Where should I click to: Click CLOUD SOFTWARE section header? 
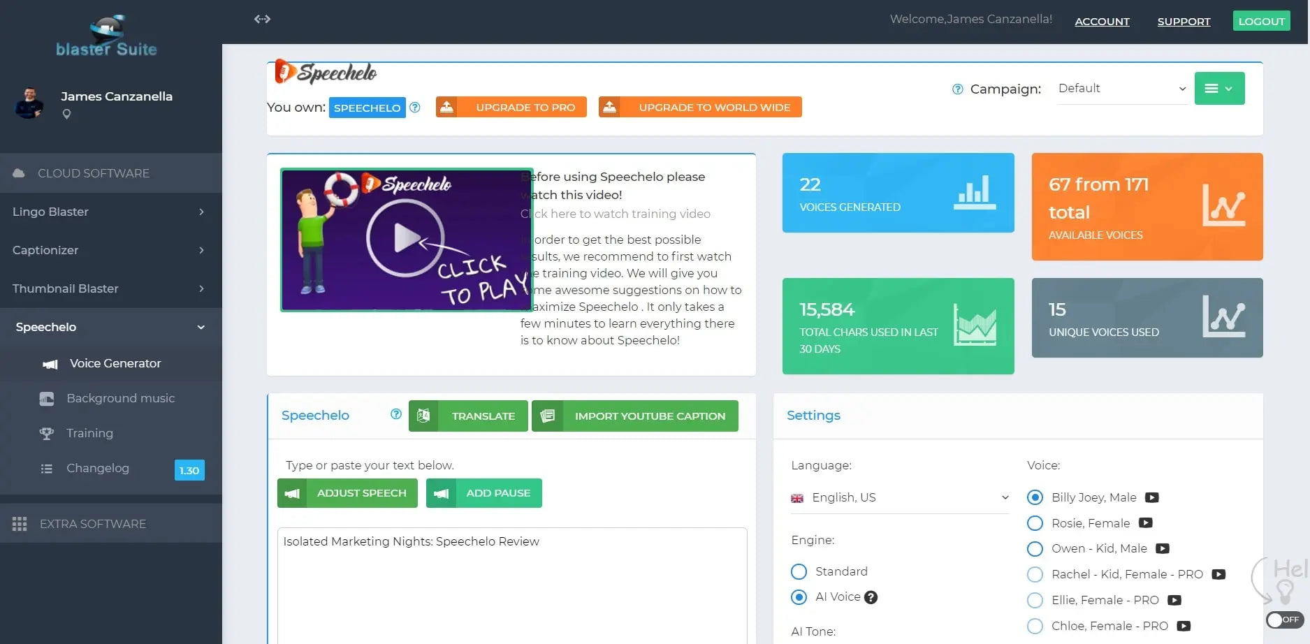[111, 173]
